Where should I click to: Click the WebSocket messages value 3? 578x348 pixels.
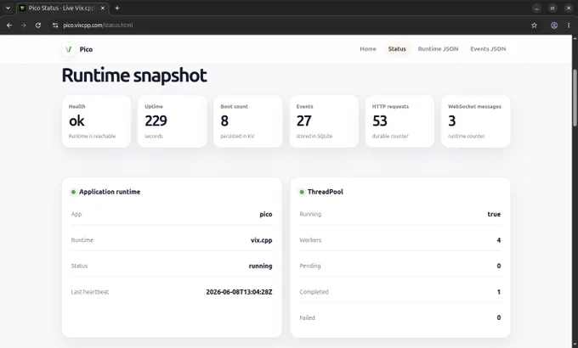(452, 121)
